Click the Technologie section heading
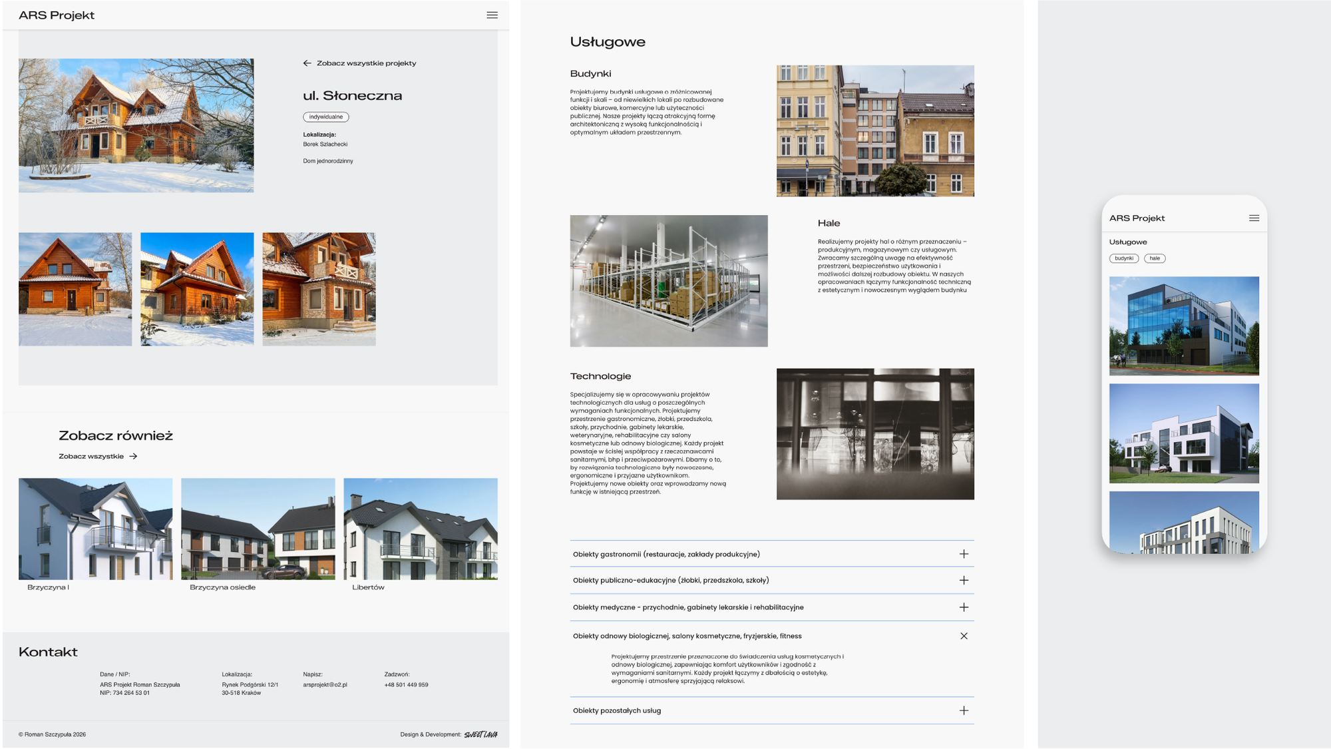The width and height of the screenshot is (1331, 749). (x=600, y=376)
